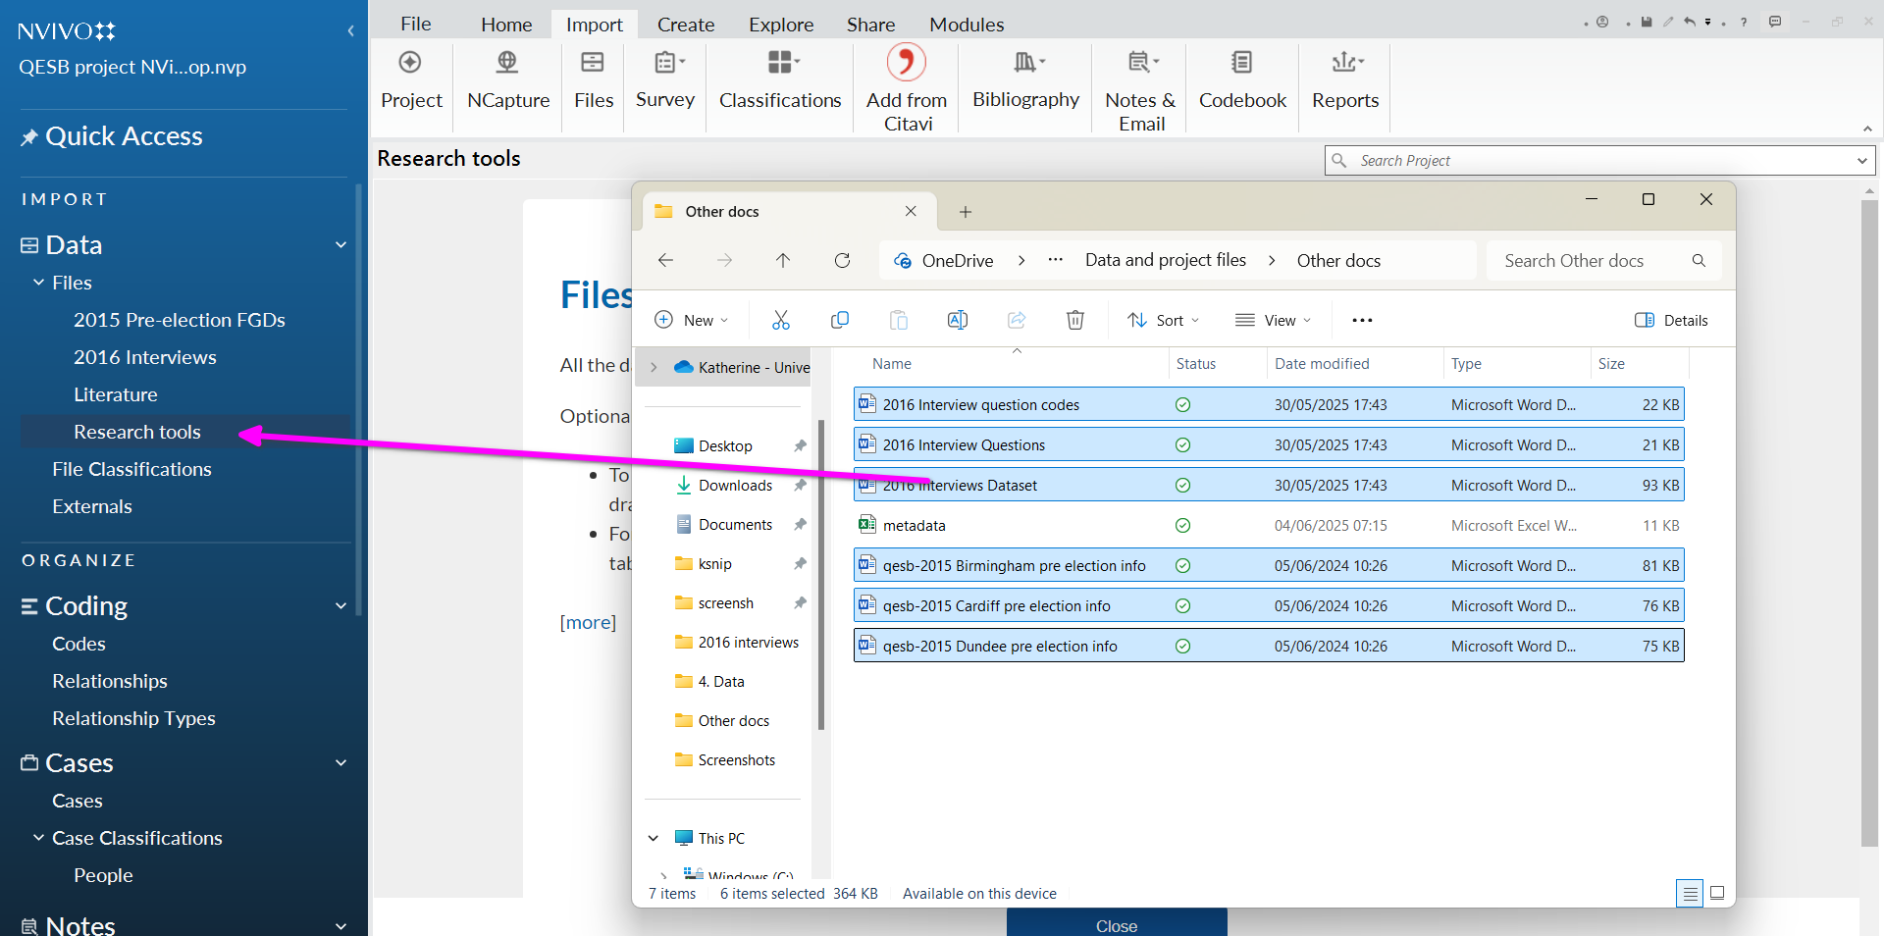1884x936 pixels.
Task: Refresh the Other docs folder view
Action: click(x=842, y=260)
